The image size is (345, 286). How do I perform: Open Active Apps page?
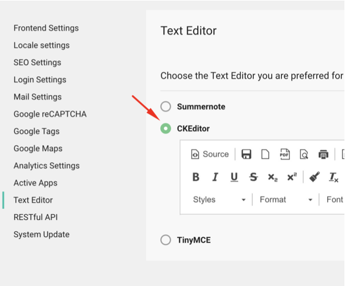(x=36, y=183)
